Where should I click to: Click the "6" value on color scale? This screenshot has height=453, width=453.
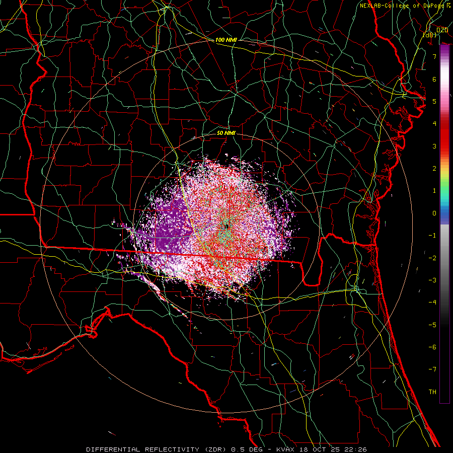(x=434, y=79)
